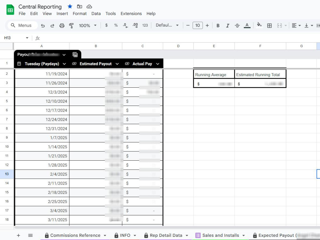320x240 pixels.
Task: Click the Undo arrow
Action: pyautogui.click(x=43, y=26)
